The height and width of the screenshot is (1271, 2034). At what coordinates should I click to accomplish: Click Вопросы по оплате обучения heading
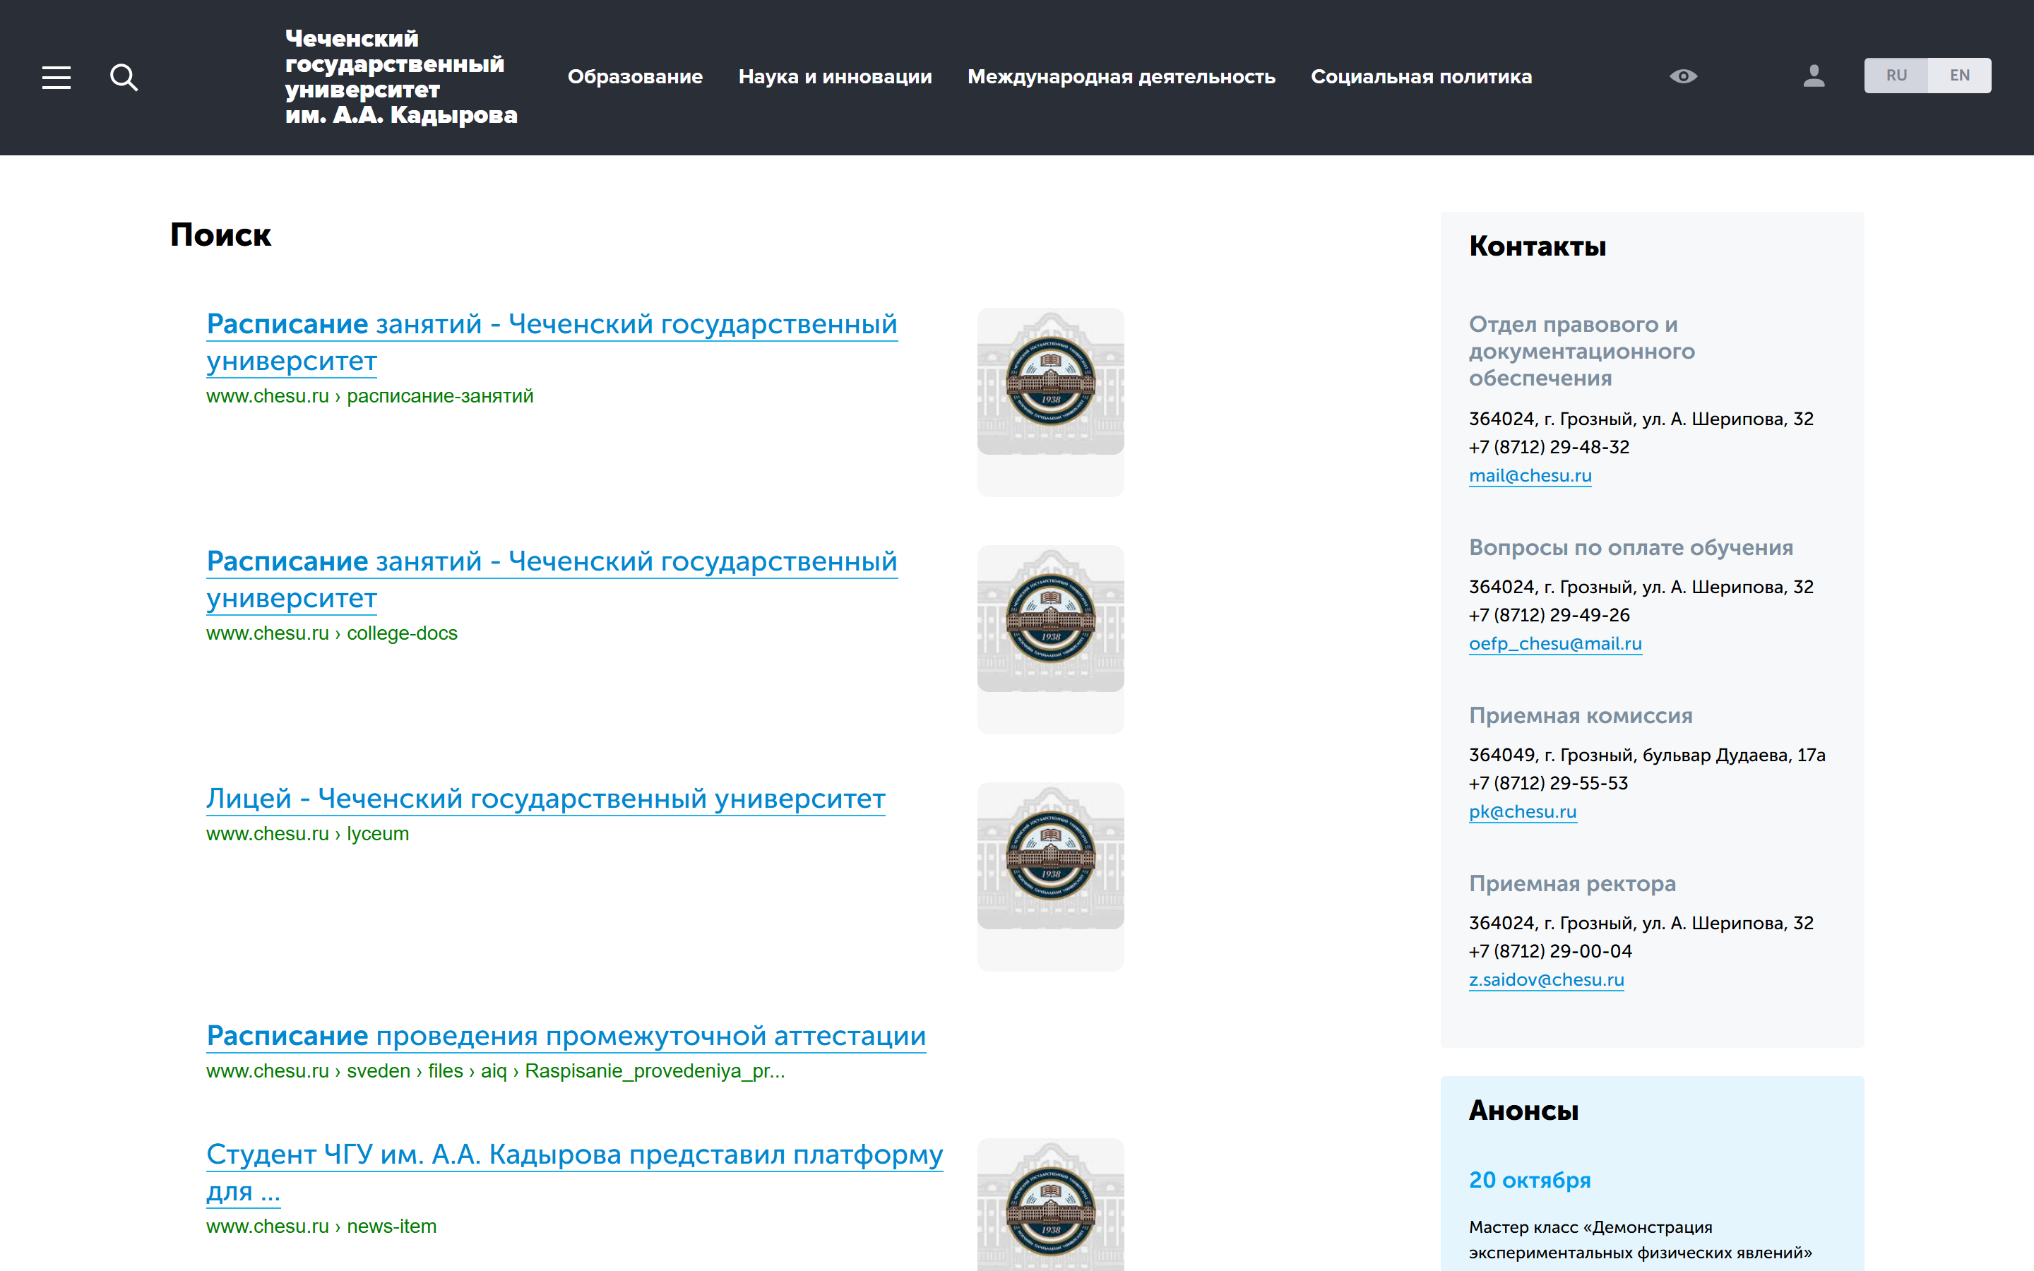pyautogui.click(x=1631, y=548)
